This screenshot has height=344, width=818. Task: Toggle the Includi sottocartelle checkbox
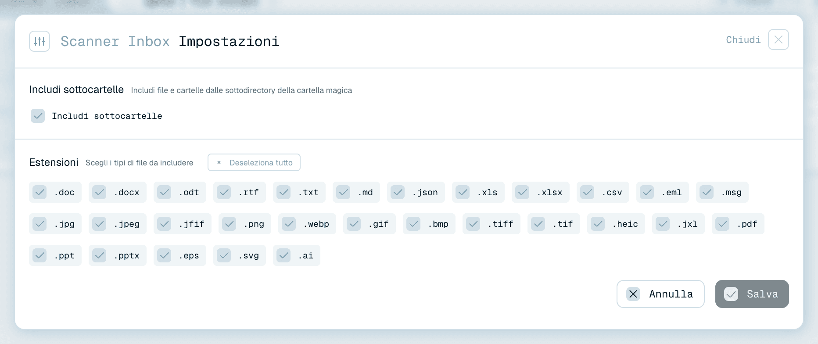coord(38,116)
